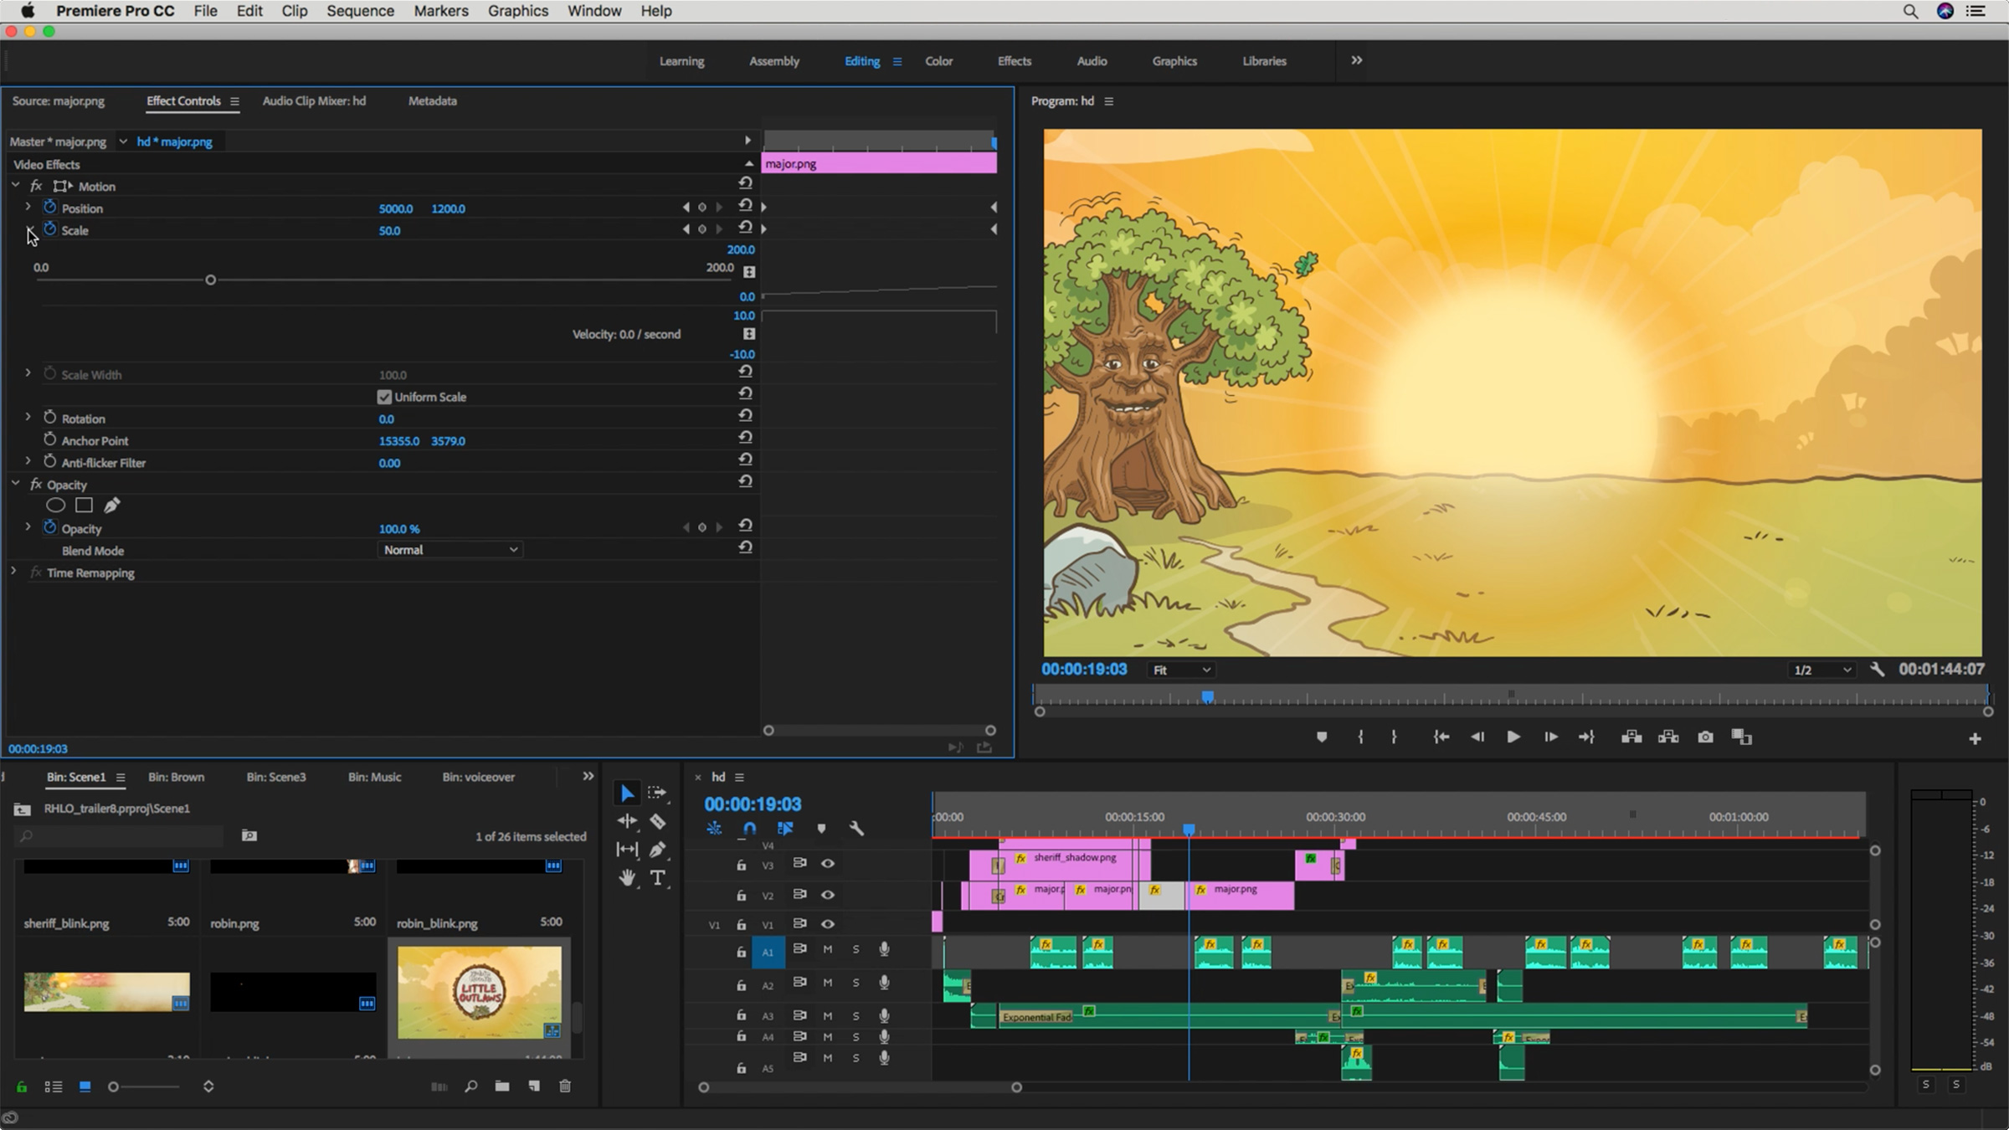Expand the Motion effect properties
Image resolution: width=2009 pixels, height=1130 pixels.
coord(13,187)
